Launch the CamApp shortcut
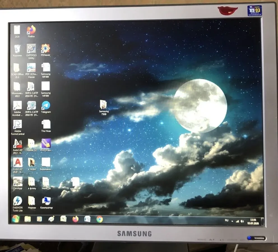Image resolution: width=278 pixels, height=252 pixels. [x=18, y=183]
